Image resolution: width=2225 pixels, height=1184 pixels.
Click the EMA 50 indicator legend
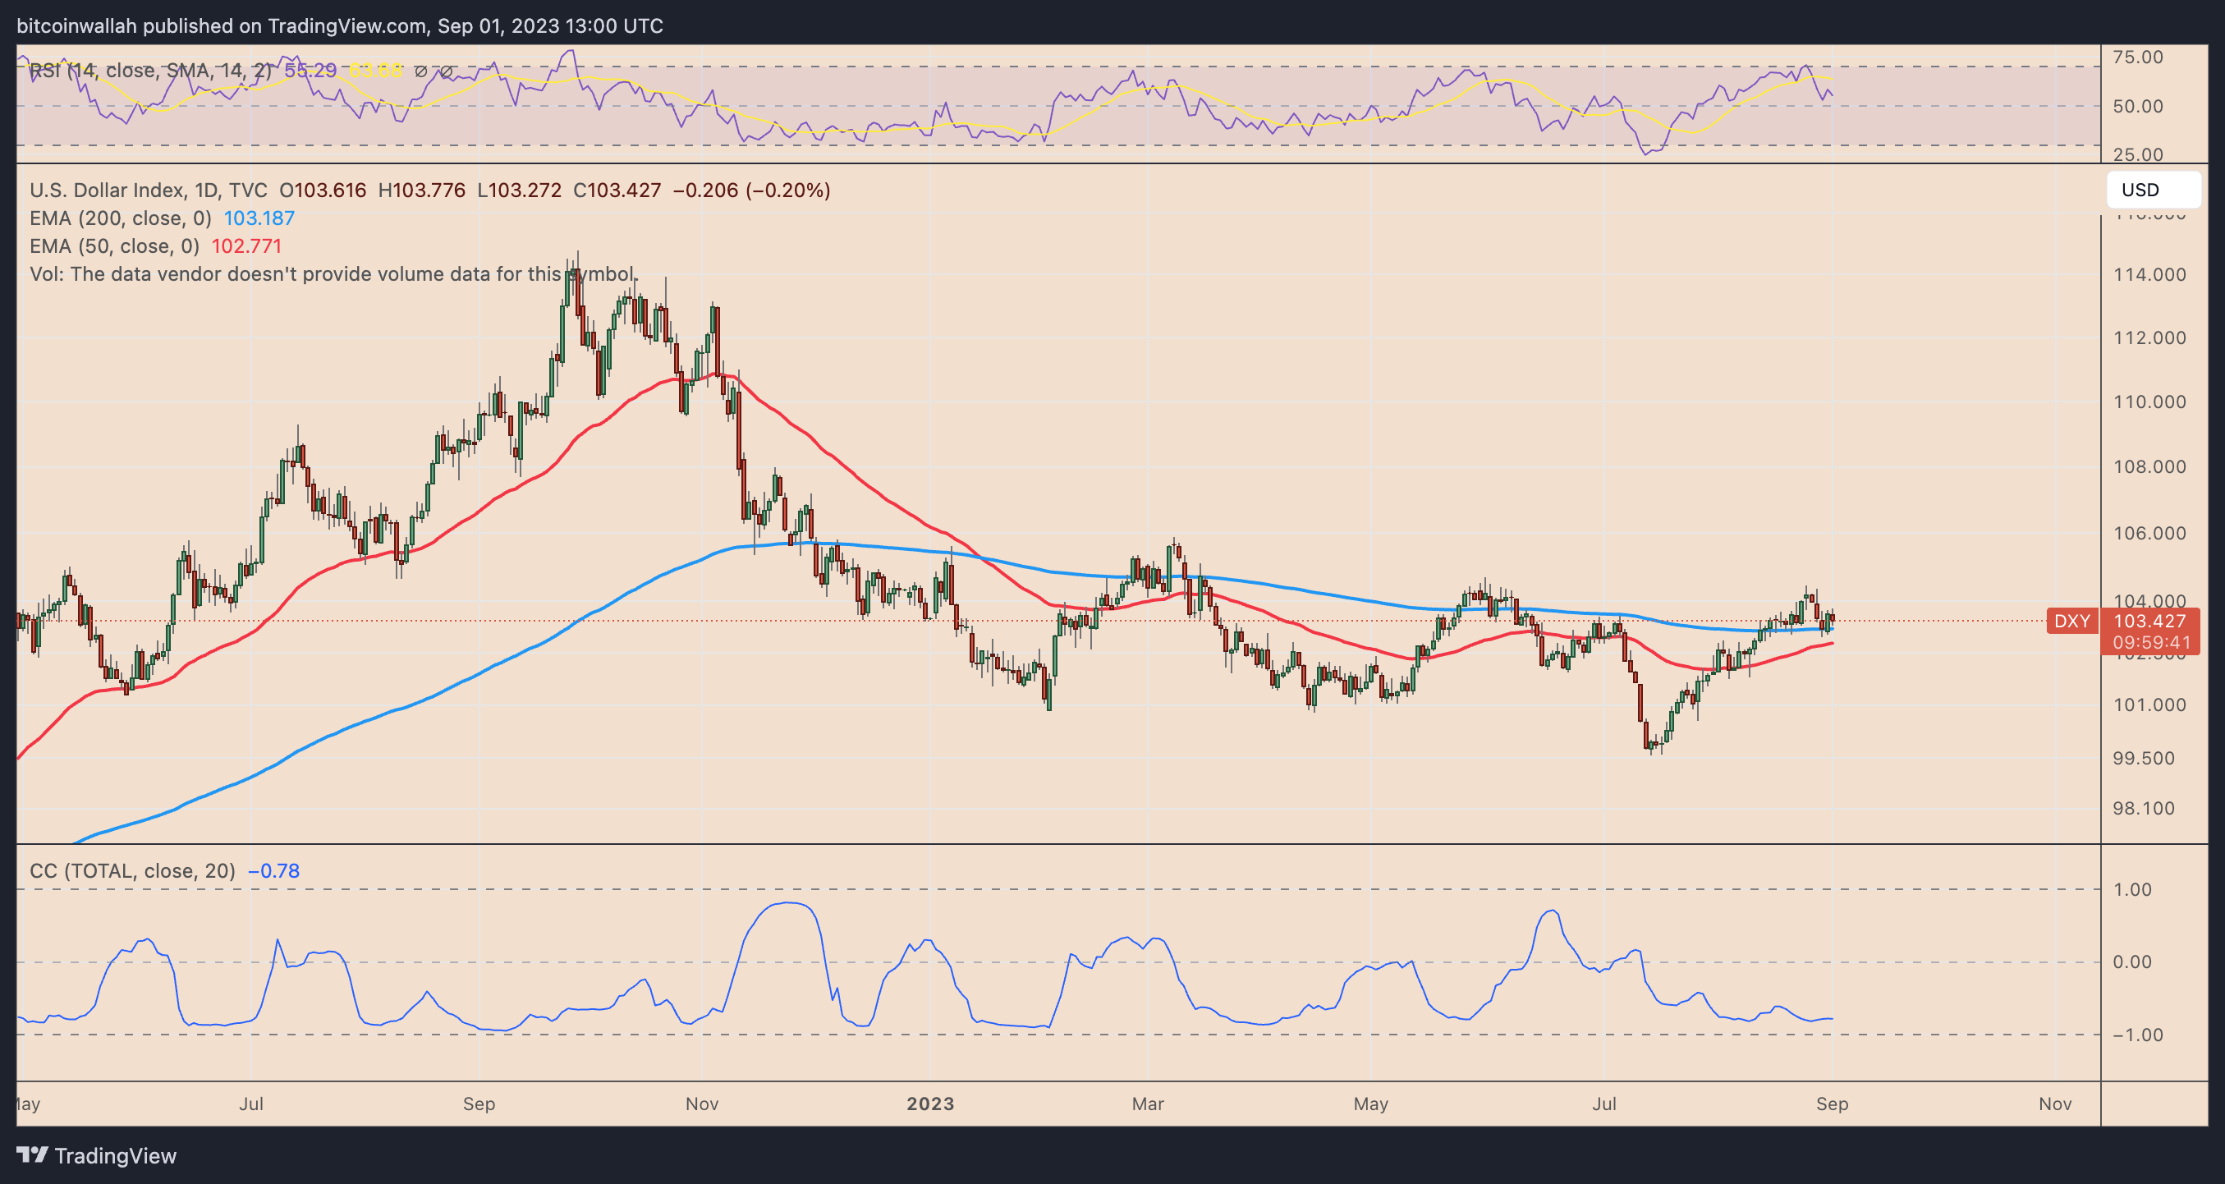114,246
